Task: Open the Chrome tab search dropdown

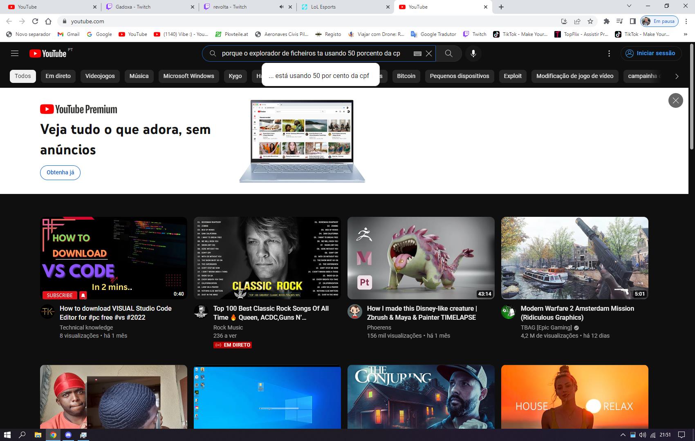Action: point(629,6)
